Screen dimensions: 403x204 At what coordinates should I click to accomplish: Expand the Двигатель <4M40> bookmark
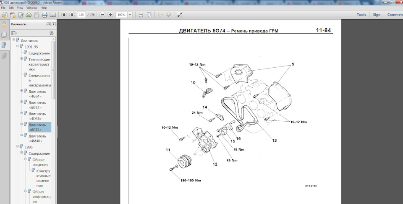(x=21, y=135)
